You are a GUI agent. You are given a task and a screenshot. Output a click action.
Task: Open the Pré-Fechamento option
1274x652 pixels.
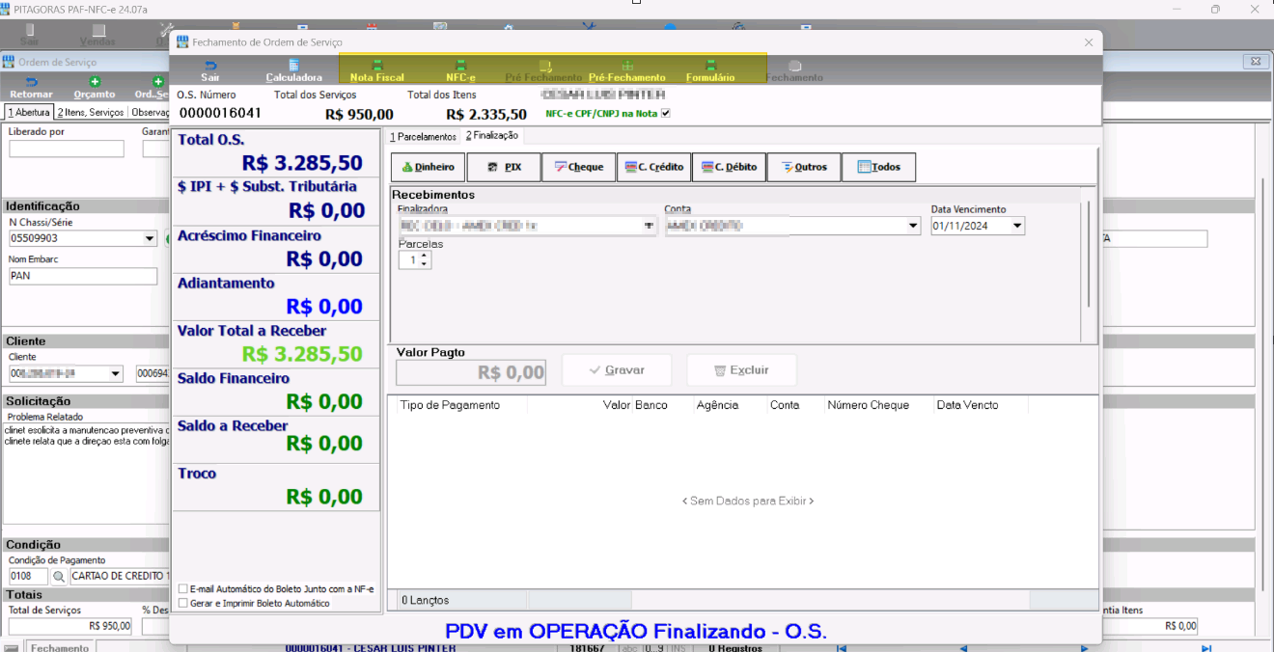point(626,70)
